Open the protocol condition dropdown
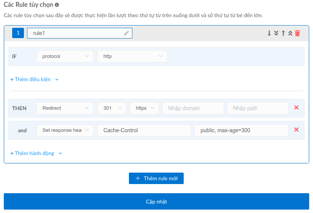The height and width of the screenshot is (213, 313). pos(65,56)
